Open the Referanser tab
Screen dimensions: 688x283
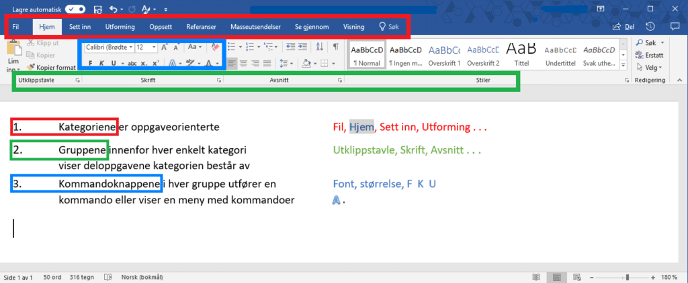(201, 27)
